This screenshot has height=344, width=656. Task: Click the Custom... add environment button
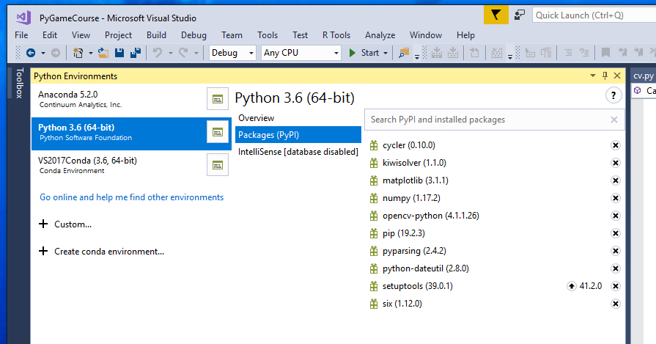(65, 224)
